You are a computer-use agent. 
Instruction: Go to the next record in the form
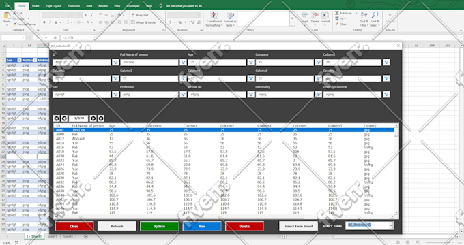point(93,118)
